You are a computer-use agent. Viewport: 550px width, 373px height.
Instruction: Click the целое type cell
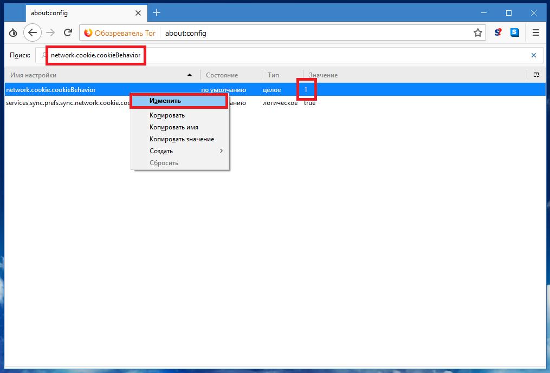[272, 90]
